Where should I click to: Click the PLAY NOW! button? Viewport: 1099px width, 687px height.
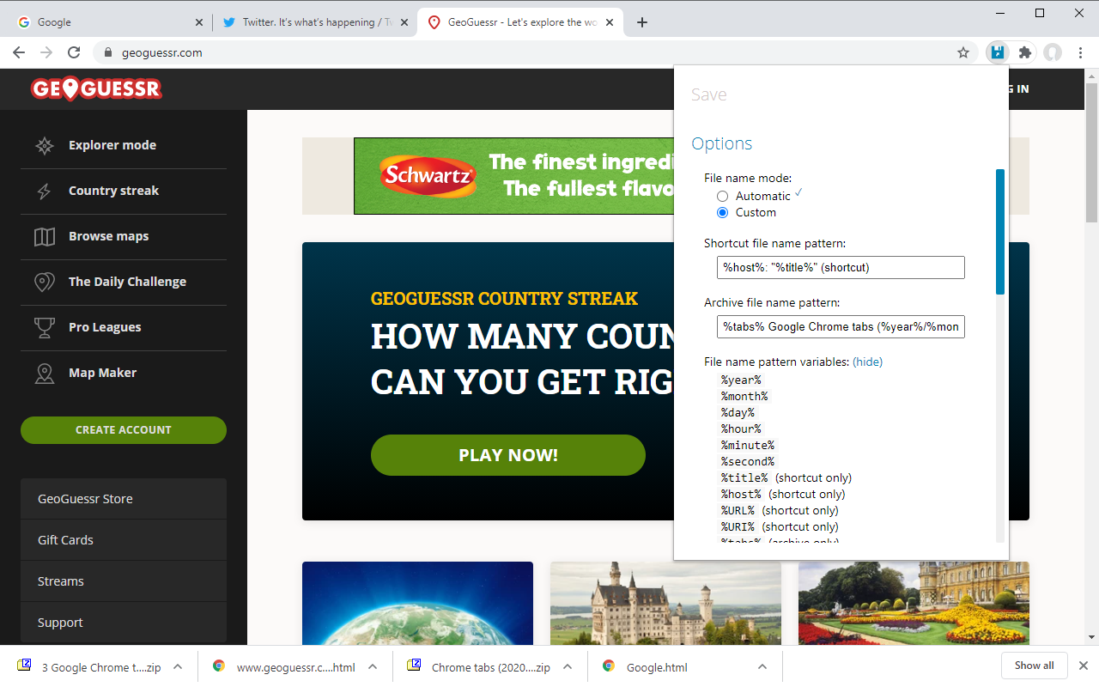pos(507,455)
